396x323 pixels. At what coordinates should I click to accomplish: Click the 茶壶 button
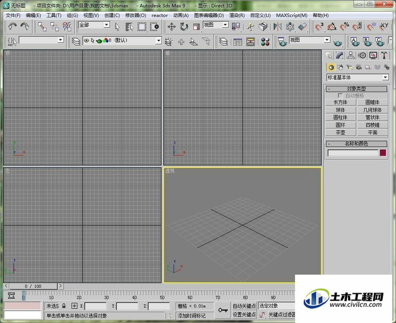coord(341,132)
